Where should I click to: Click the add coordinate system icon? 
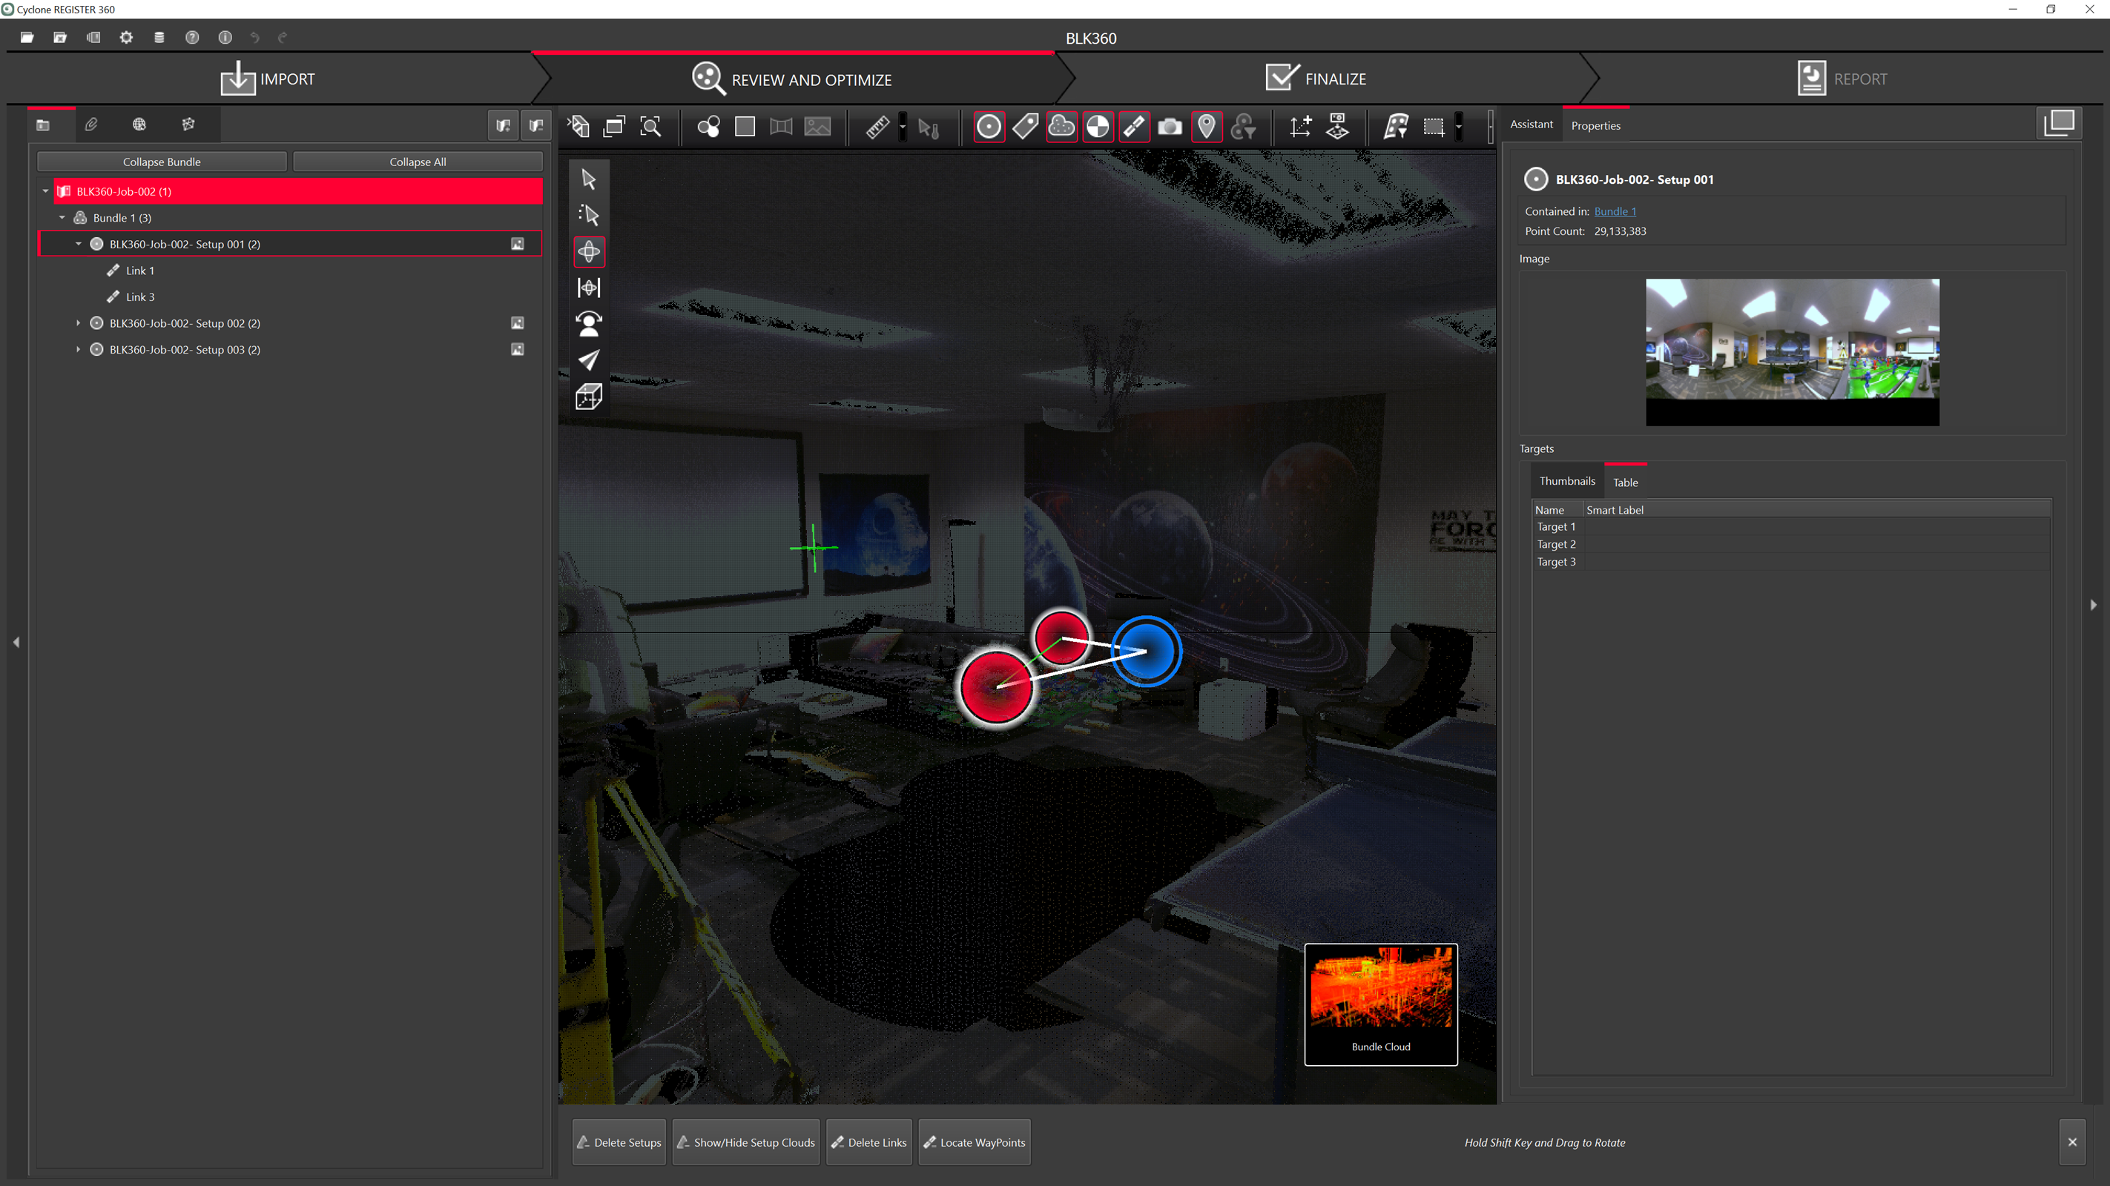point(1300,127)
